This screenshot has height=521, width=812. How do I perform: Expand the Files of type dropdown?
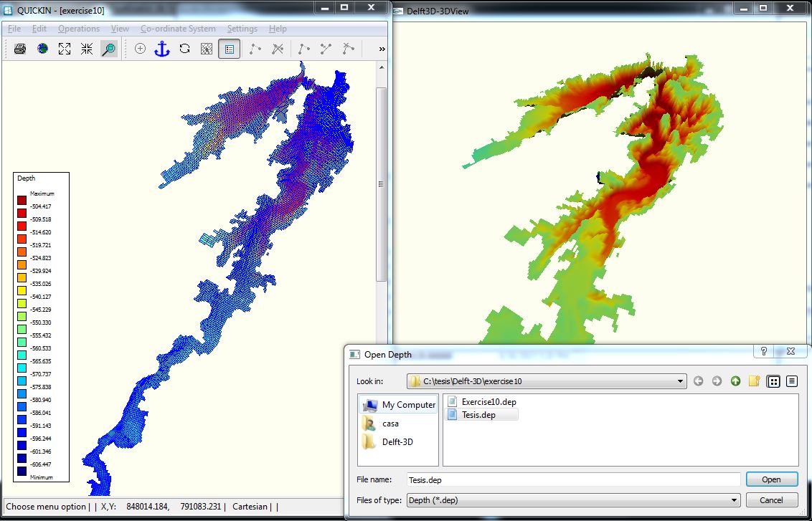click(x=733, y=500)
